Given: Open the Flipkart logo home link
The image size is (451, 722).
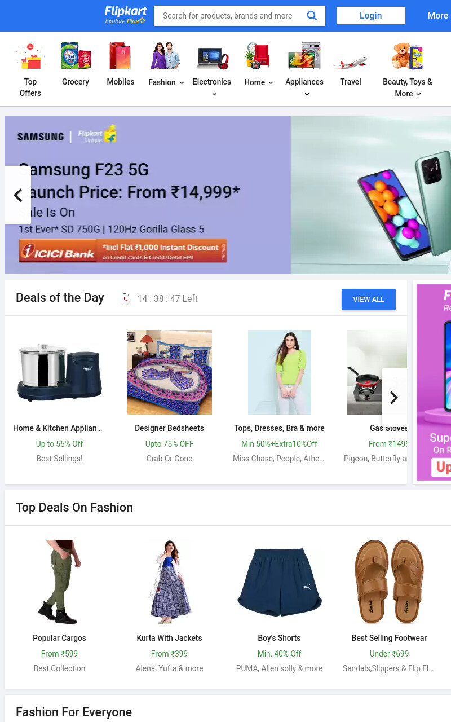Looking at the screenshot, I should 126,15.
